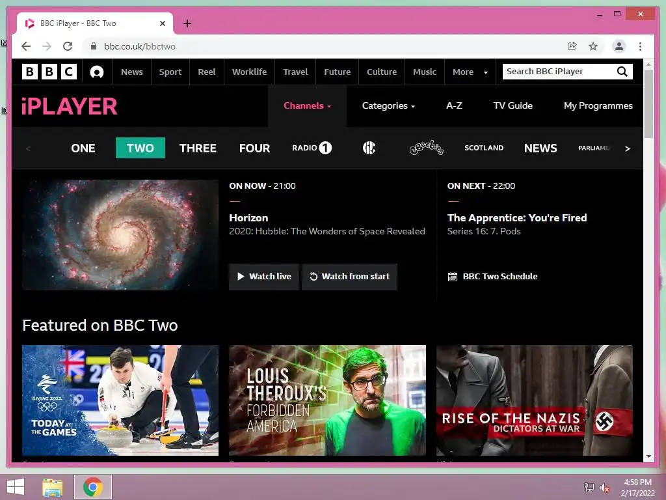Click the channel list left arrow
Screen dimensions: 666x500
[x=29, y=148]
